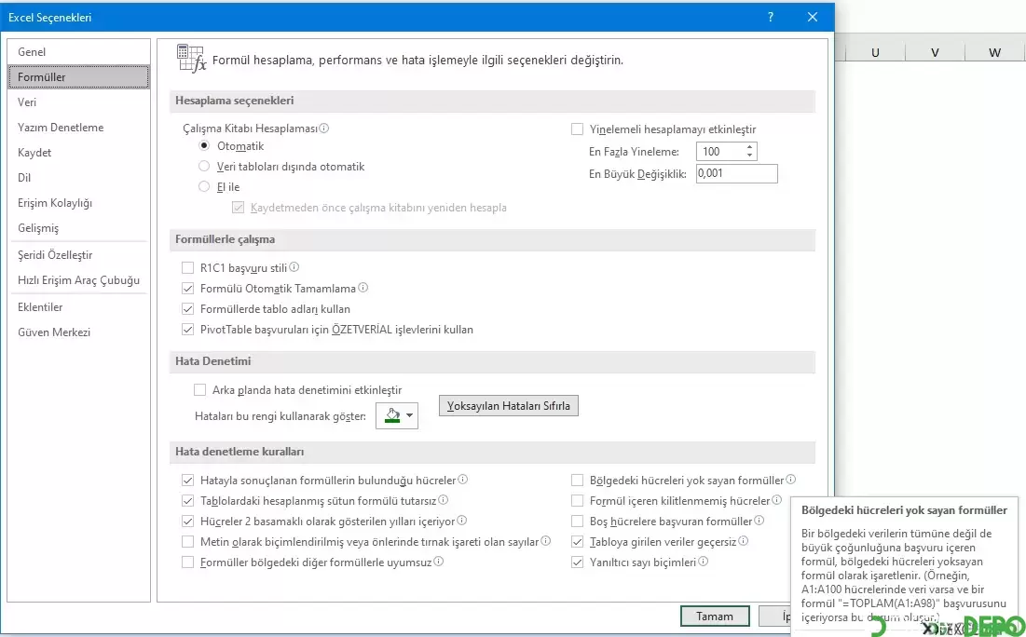Uncheck Hücreler 2 basamaklı yılları içeriyor
The image size is (1026, 637).
pos(188,522)
